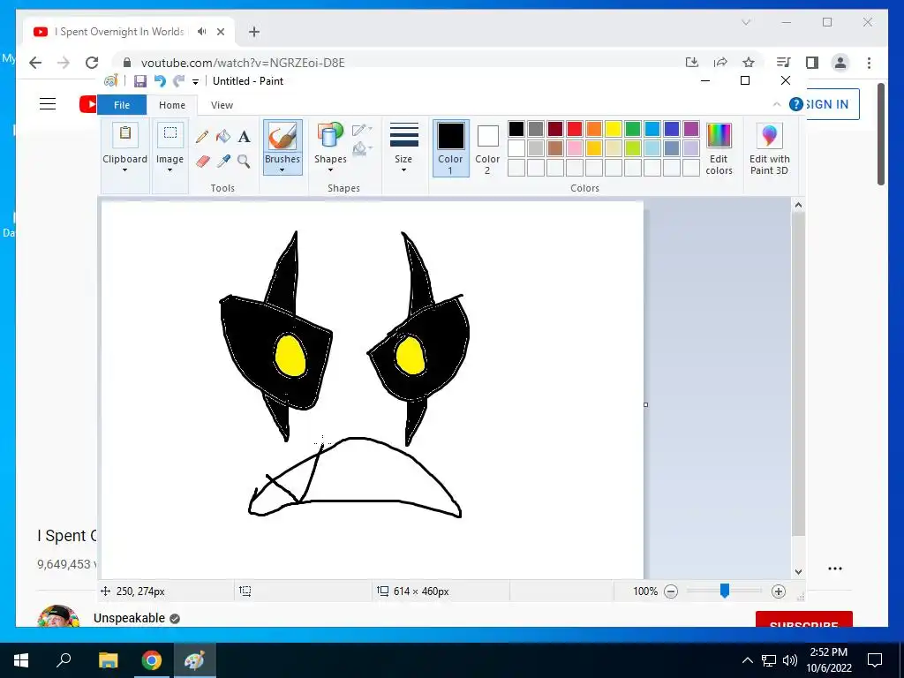Click the Clipboard paste icon

tap(125, 135)
